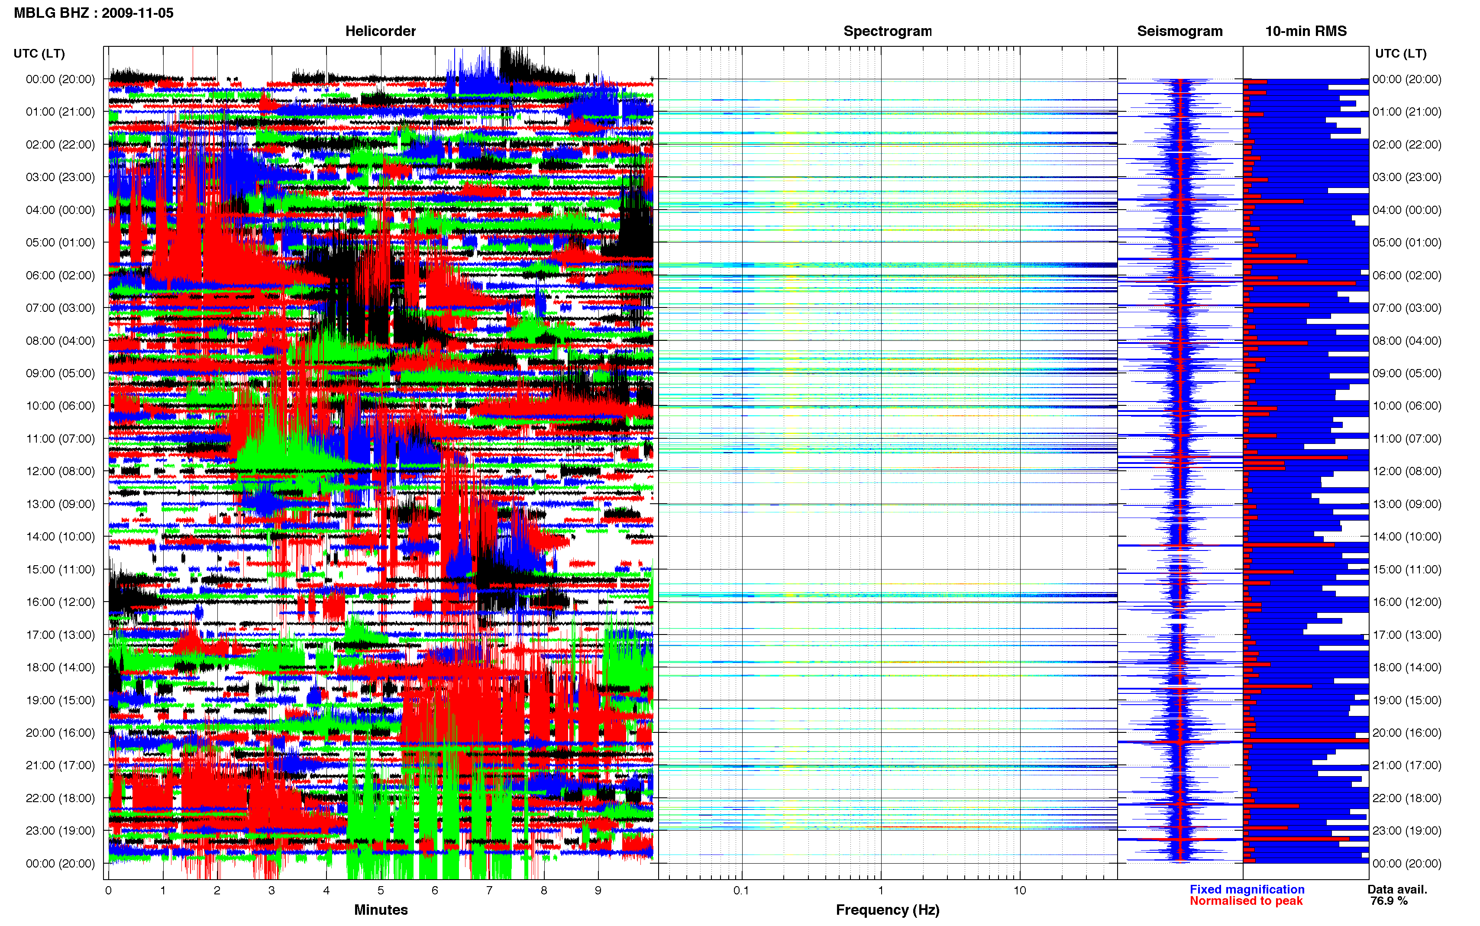Click the right 20:00 (16:00) time label
1480x926 pixels.
click(x=1406, y=732)
